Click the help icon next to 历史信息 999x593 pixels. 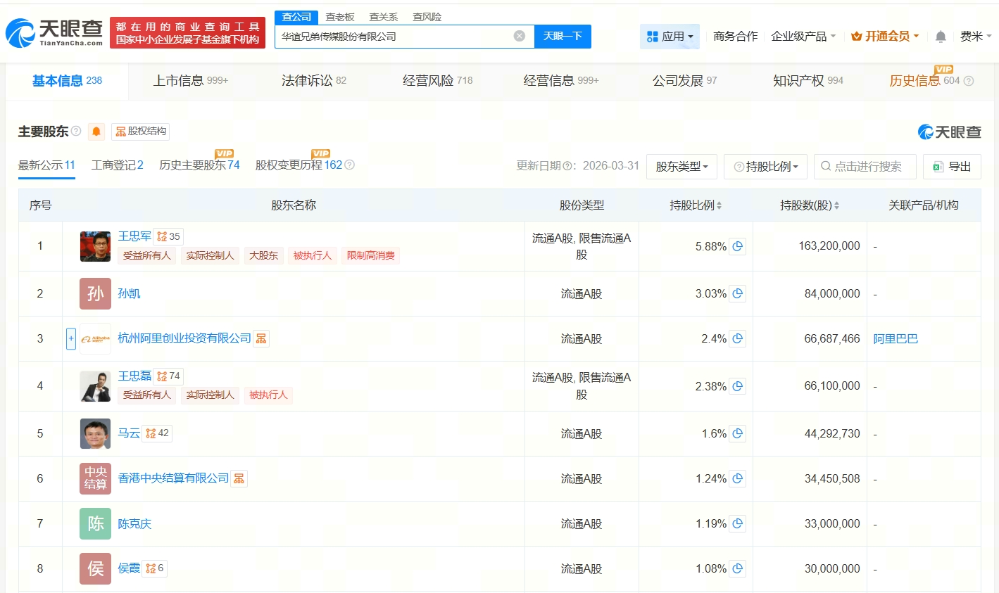[969, 81]
